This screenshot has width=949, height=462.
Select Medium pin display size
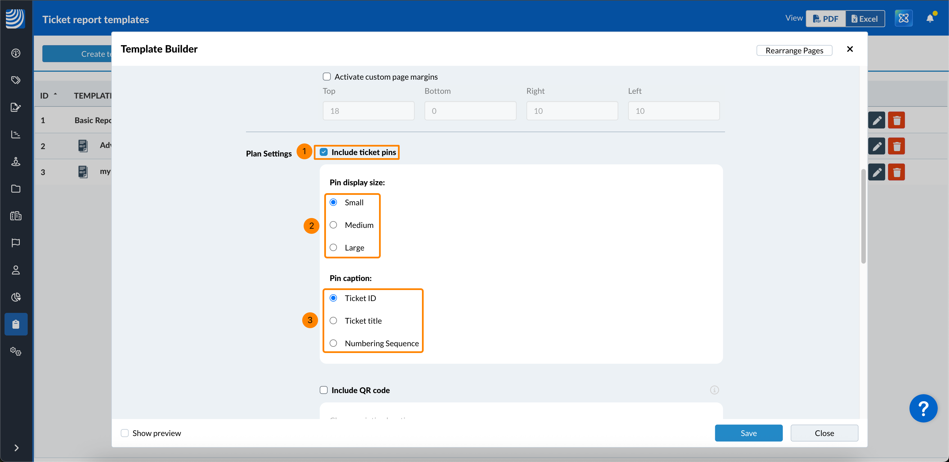pyautogui.click(x=333, y=225)
